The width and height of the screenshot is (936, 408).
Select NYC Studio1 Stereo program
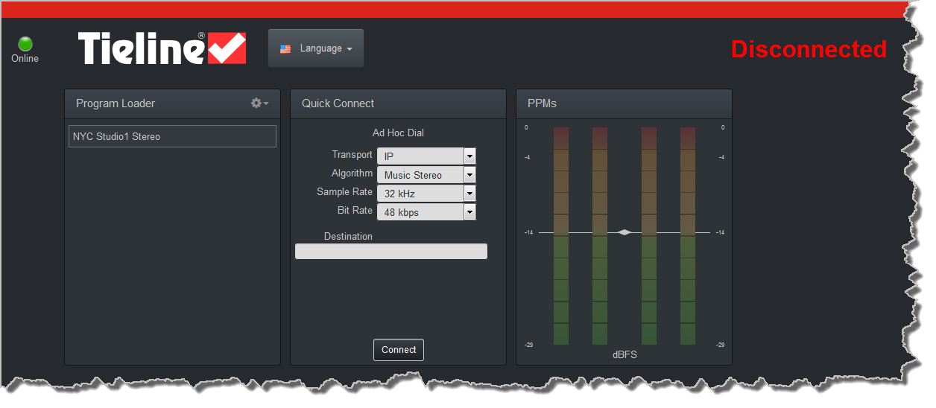(172, 136)
